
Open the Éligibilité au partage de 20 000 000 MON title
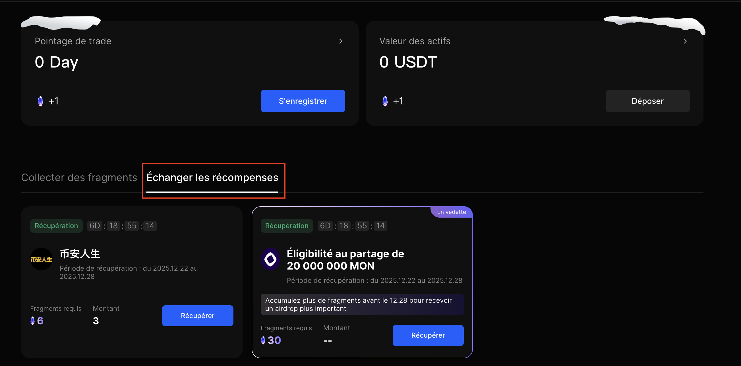pos(345,260)
